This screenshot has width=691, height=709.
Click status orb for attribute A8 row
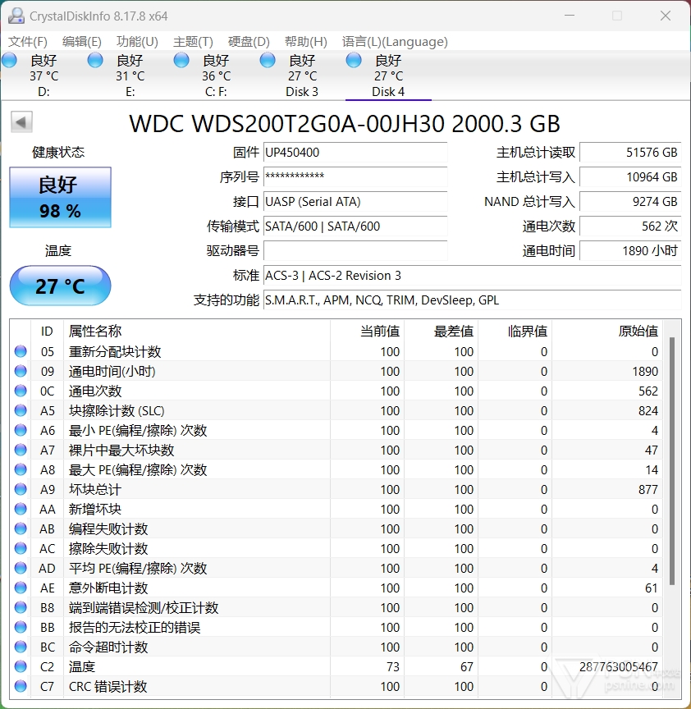[x=21, y=469]
